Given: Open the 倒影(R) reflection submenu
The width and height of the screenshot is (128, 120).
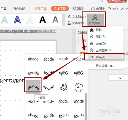Looking at the screenshot, I should click(105, 37).
